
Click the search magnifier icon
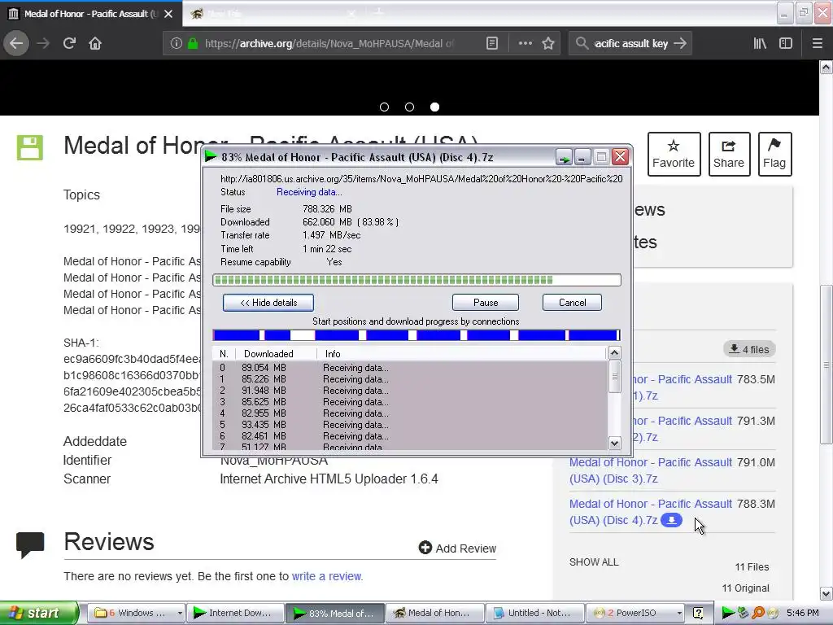tap(582, 43)
